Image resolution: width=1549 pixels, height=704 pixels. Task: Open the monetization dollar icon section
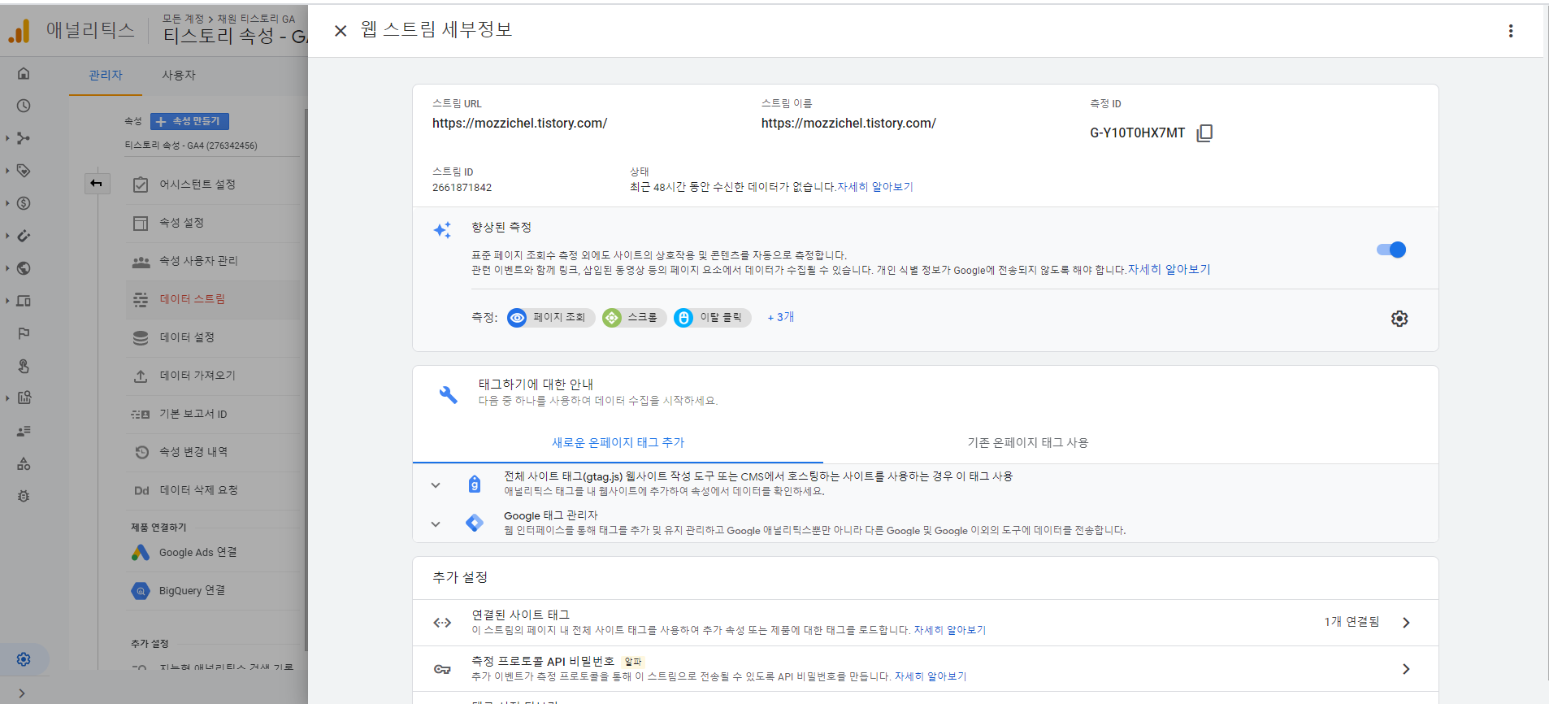click(24, 203)
